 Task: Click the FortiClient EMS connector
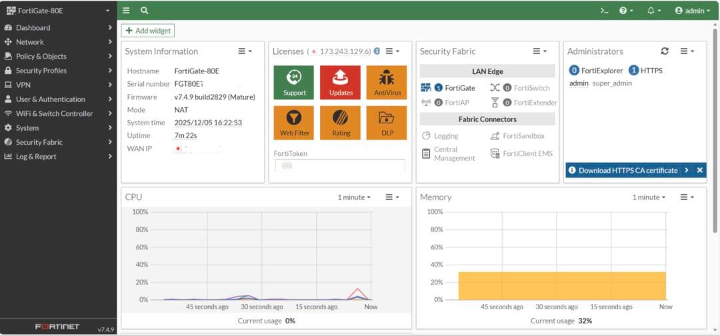521,154
